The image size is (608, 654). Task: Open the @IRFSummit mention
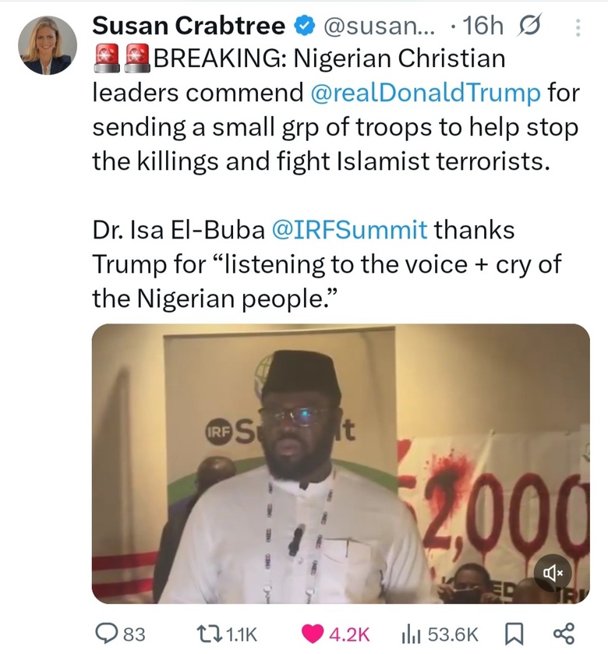pos(348,230)
